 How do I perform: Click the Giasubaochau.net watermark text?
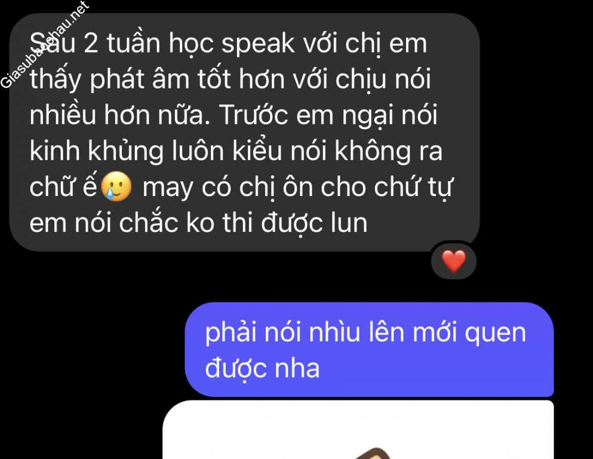coord(44,45)
